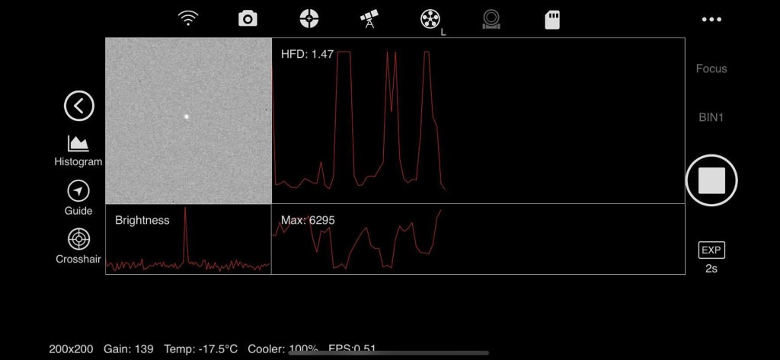Open the filter wheel settings icon
This screenshot has height=360, width=780.
(431, 20)
